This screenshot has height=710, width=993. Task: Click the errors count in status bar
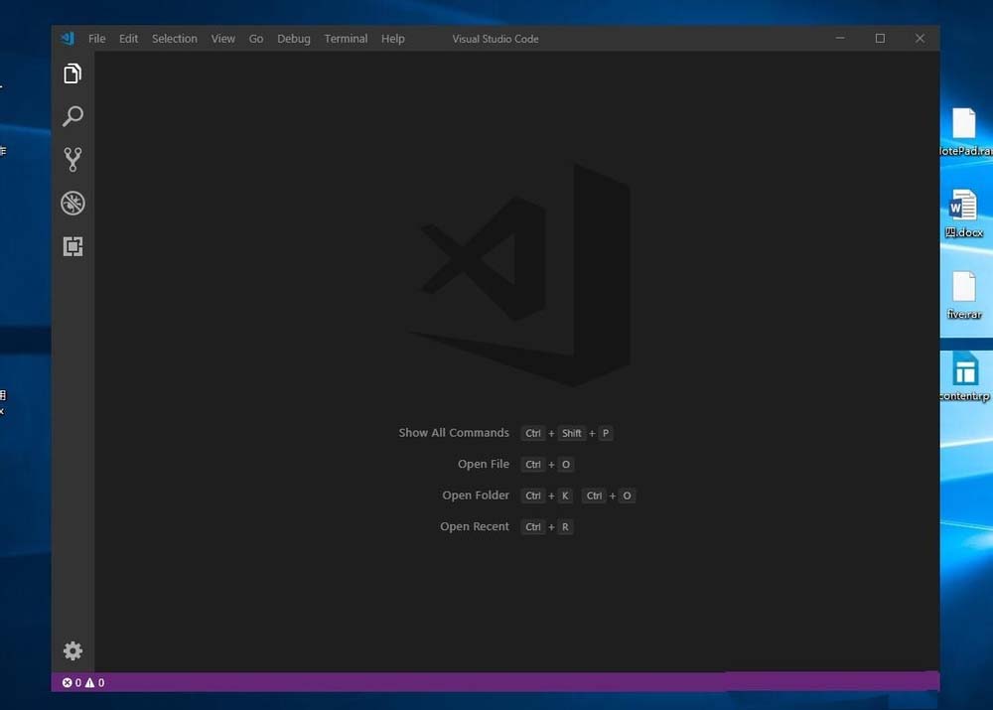point(71,683)
